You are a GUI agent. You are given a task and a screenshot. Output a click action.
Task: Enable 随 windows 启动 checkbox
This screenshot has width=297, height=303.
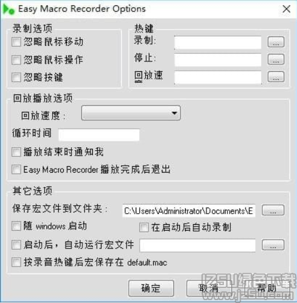point(16,226)
